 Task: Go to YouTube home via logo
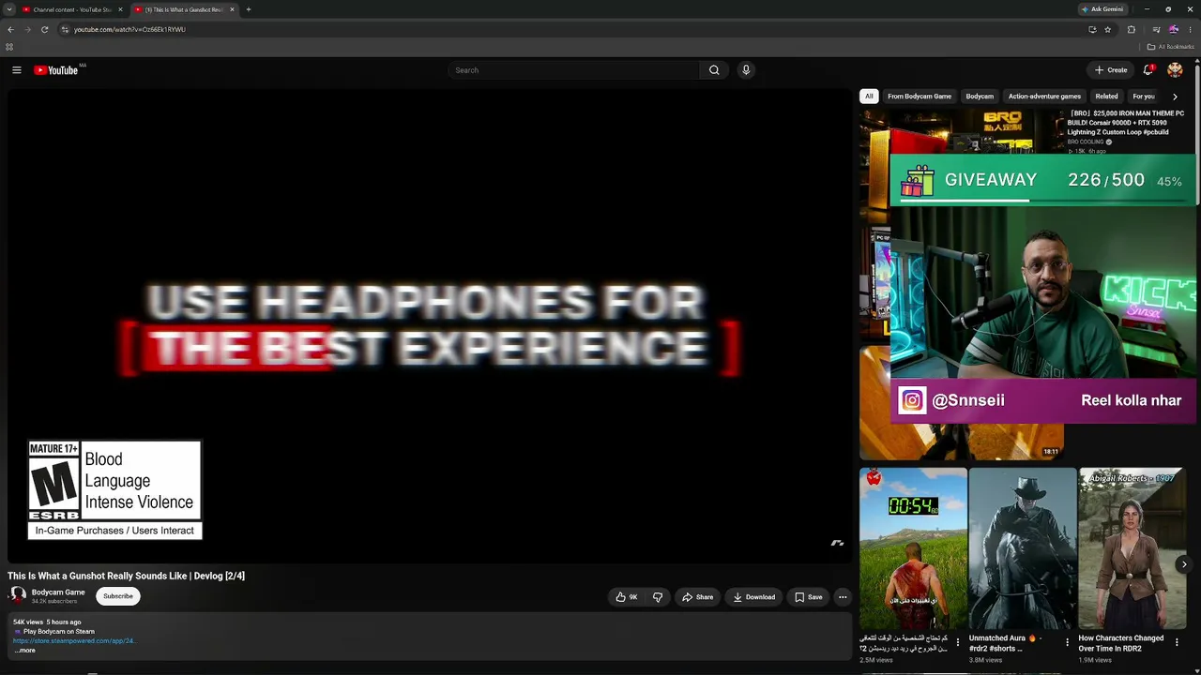(56, 70)
